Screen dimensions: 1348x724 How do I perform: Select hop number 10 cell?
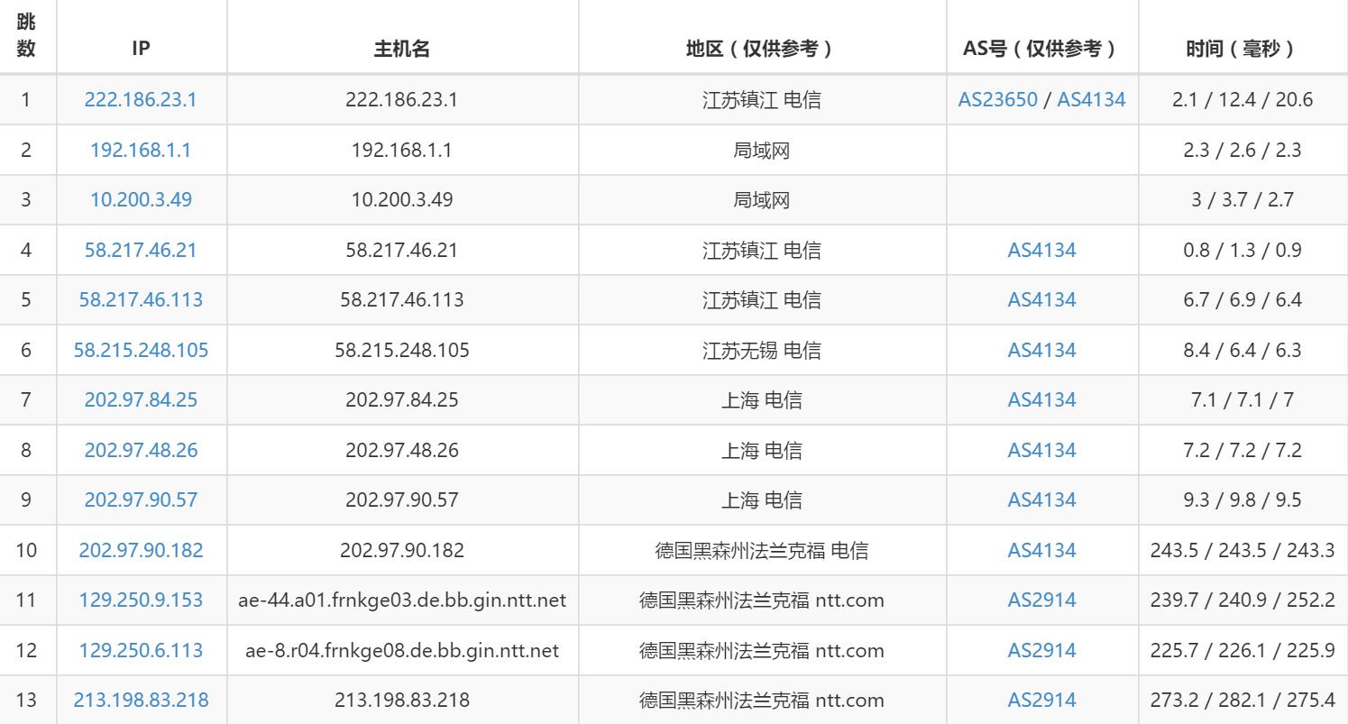27,550
